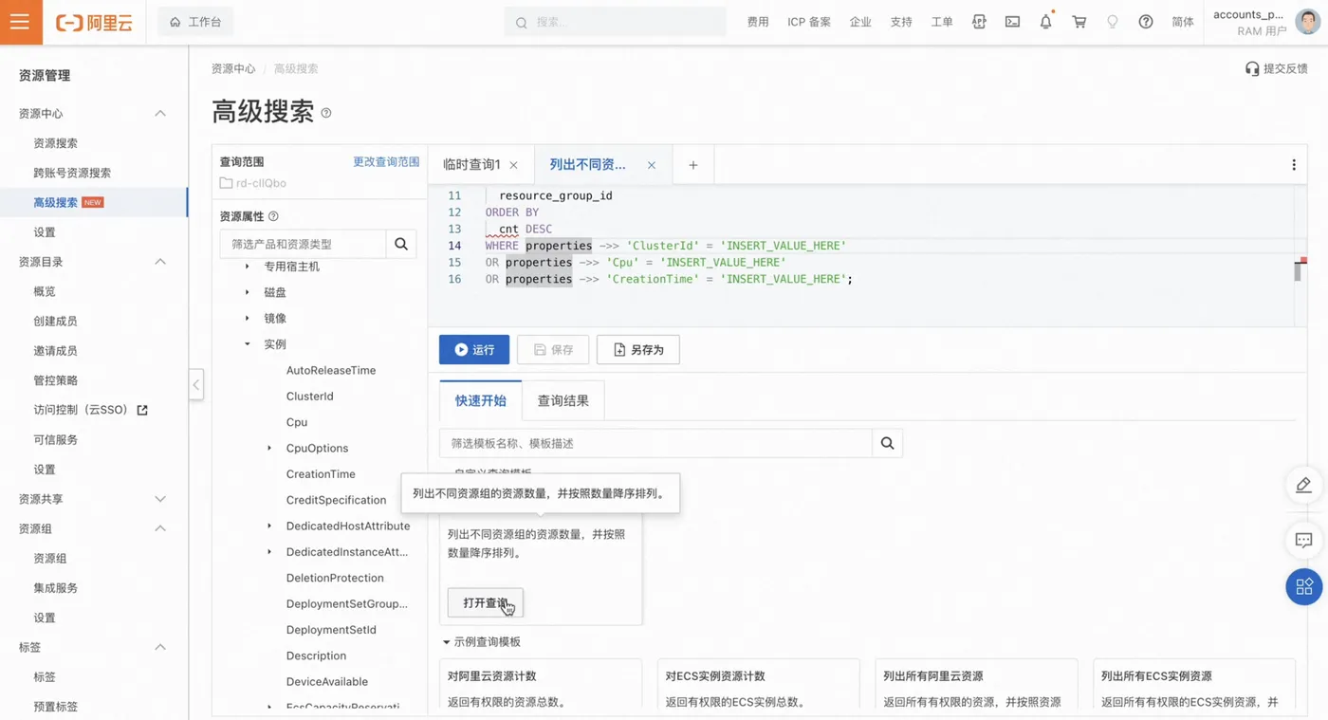Screen dimensions: 1328x720
Task: Close the 列出不同资... query tab
Action: click(652, 165)
